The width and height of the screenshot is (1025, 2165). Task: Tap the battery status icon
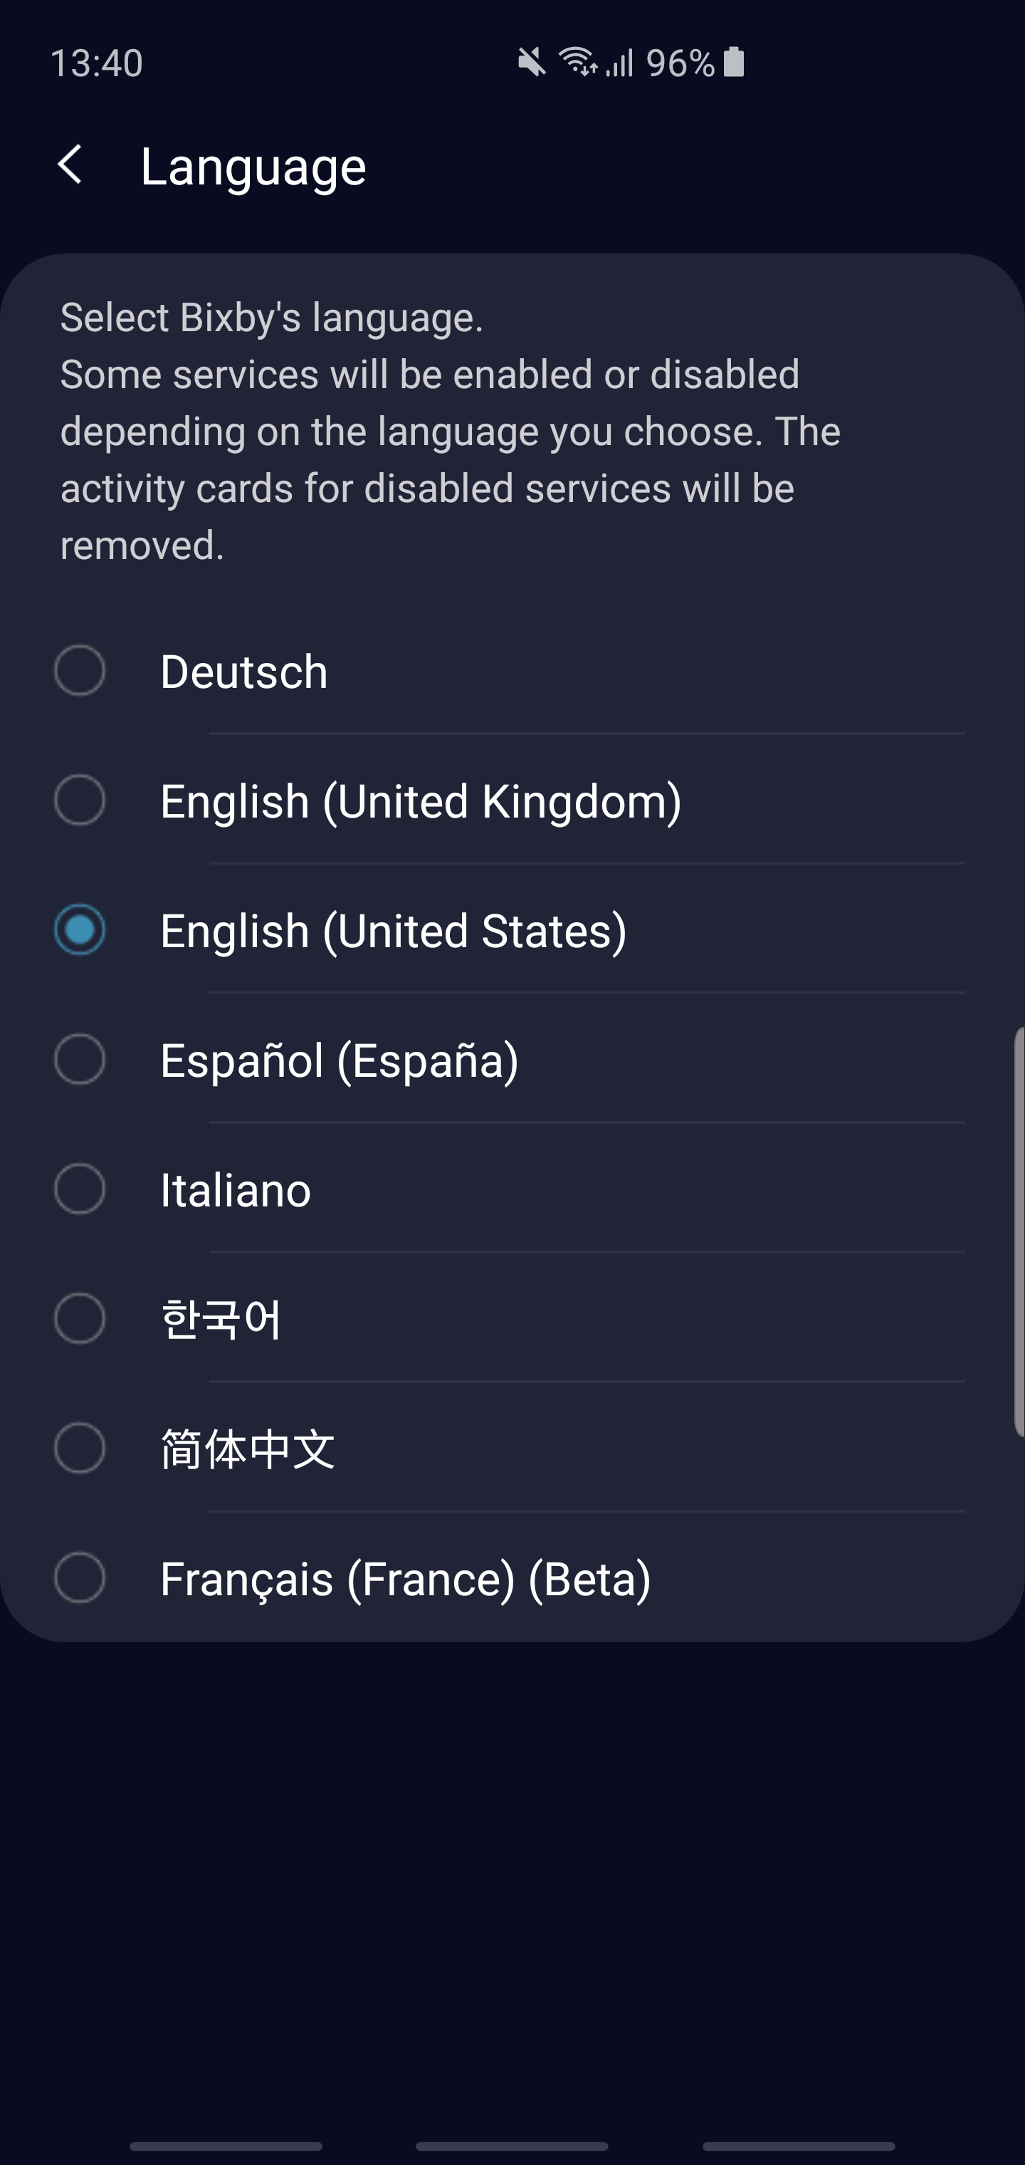(x=733, y=62)
